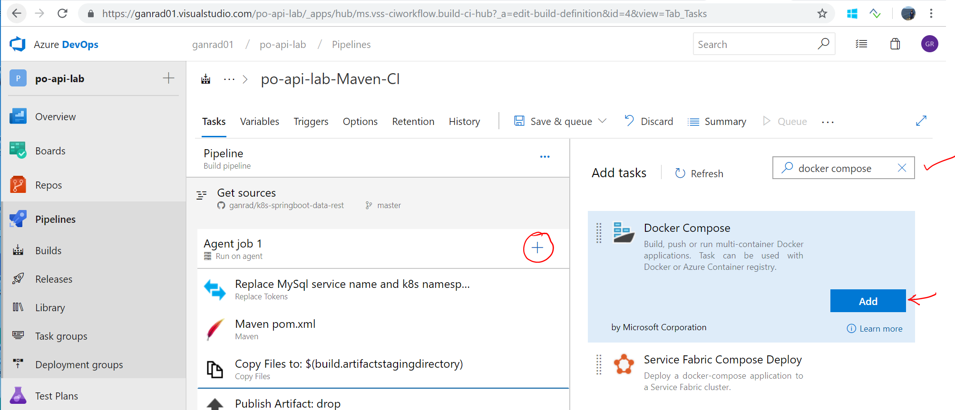Screen dimensions: 955x410
Task: Click the po-api-lab breadcrumb link
Action: pos(283,44)
